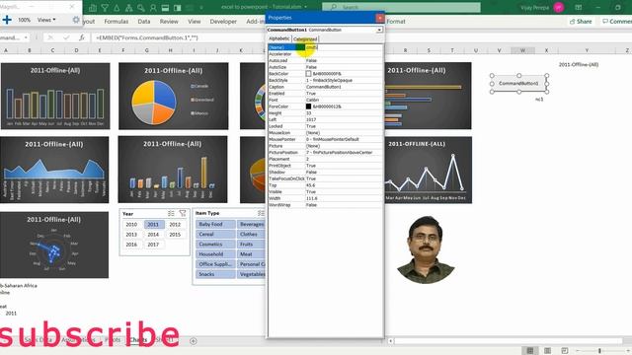Toggle multi-select in Item Type slicer
632x355 pixels.
point(261,213)
